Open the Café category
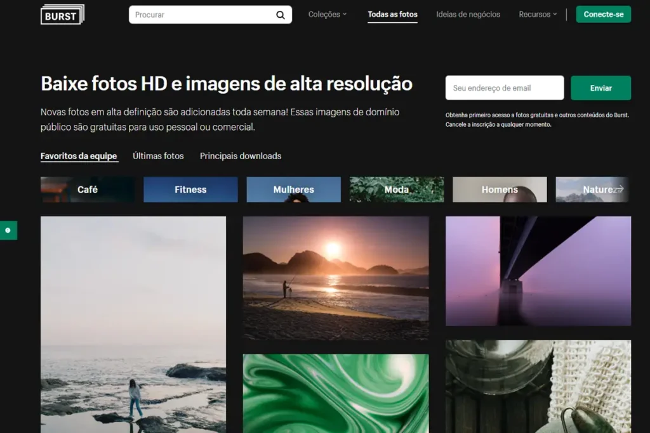The height and width of the screenshot is (433, 650). pos(88,190)
